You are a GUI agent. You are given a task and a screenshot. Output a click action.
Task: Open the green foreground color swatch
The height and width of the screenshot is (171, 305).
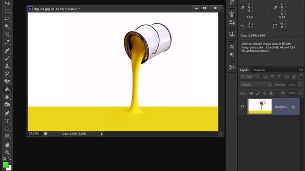tap(5, 165)
